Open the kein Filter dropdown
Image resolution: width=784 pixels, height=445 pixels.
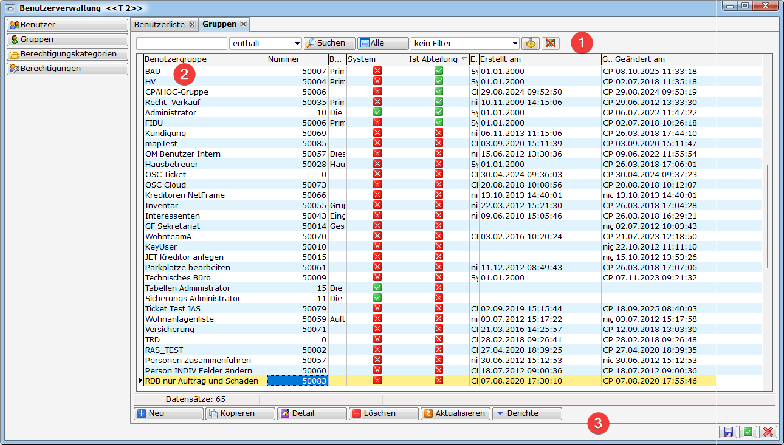tap(515, 44)
